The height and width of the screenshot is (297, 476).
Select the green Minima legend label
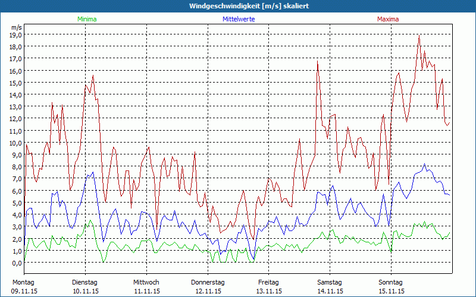[x=86, y=19]
